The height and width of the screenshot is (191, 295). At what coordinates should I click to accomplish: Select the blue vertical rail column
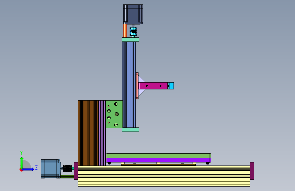[x=129, y=85]
